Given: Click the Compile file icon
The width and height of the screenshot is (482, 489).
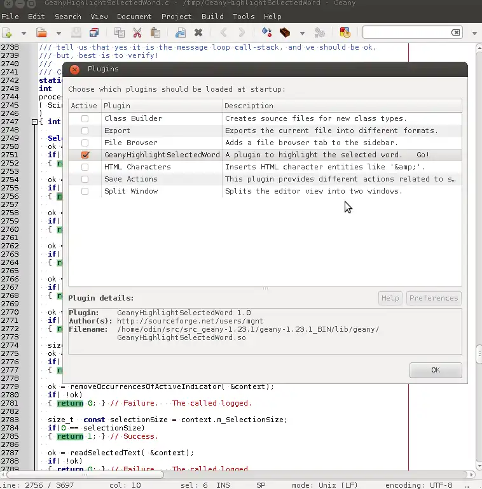Looking at the screenshot, I should 266,32.
